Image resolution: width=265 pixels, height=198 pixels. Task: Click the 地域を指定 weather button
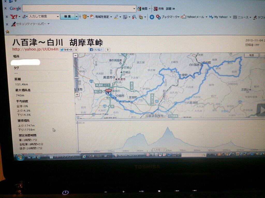(x=100, y=17)
